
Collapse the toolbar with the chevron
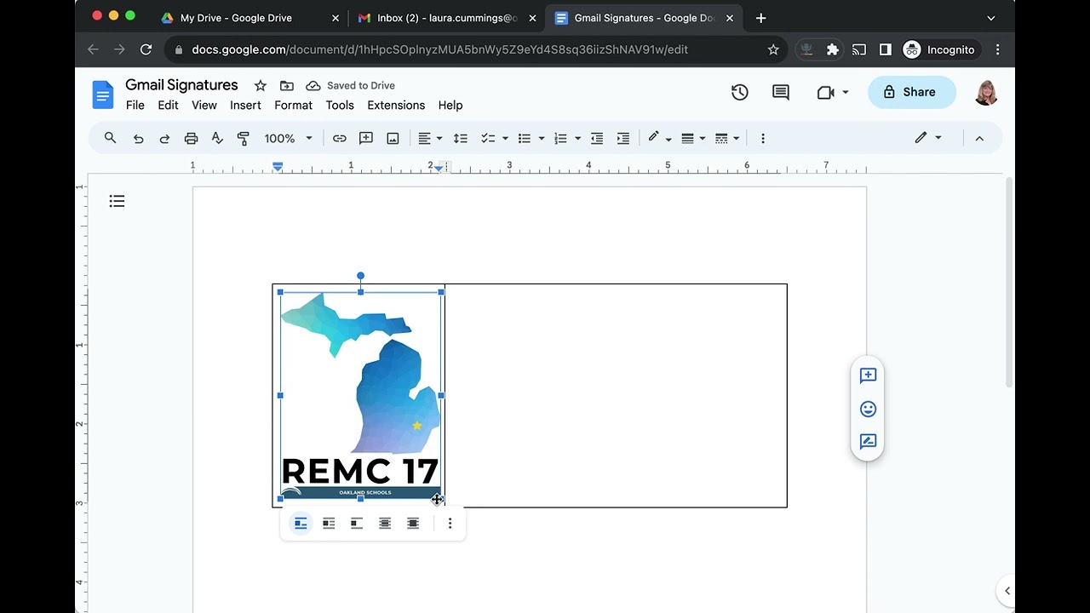[x=979, y=138]
